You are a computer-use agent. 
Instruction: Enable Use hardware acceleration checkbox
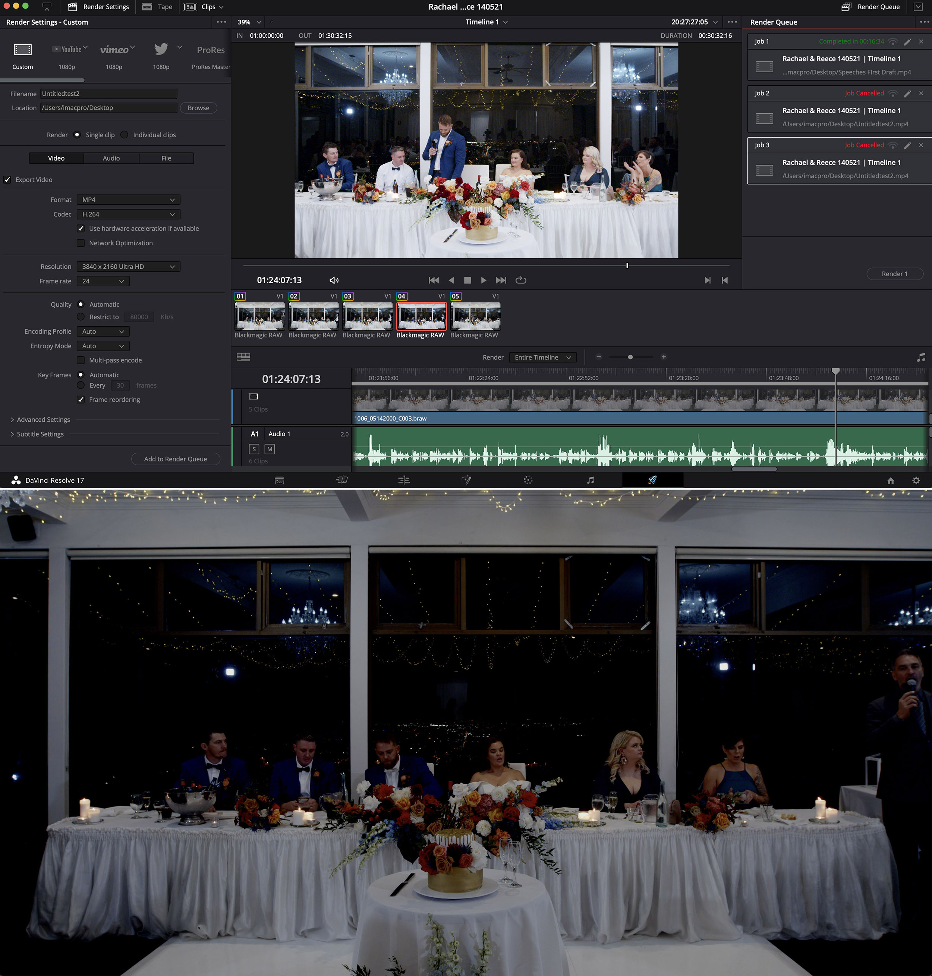click(81, 228)
